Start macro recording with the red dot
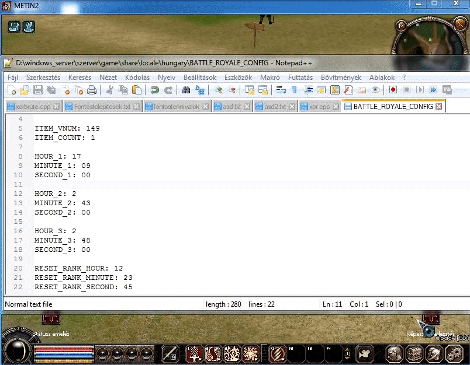This screenshot has height=365, width=470. [x=393, y=90]
